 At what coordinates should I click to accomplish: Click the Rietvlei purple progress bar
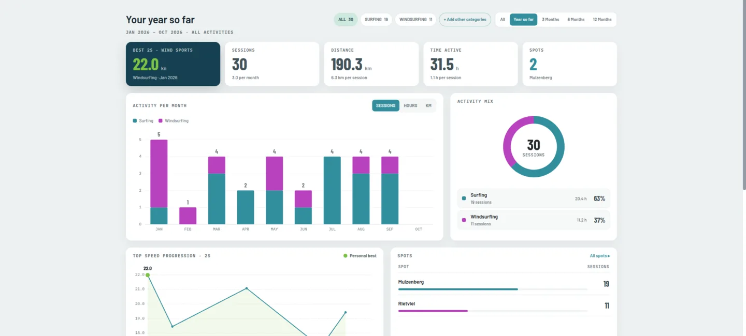click(433, 311)
